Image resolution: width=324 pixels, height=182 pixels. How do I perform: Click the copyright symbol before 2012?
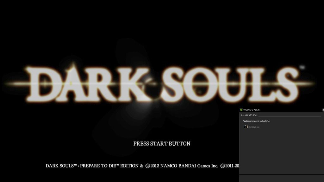tap(147, 166)
